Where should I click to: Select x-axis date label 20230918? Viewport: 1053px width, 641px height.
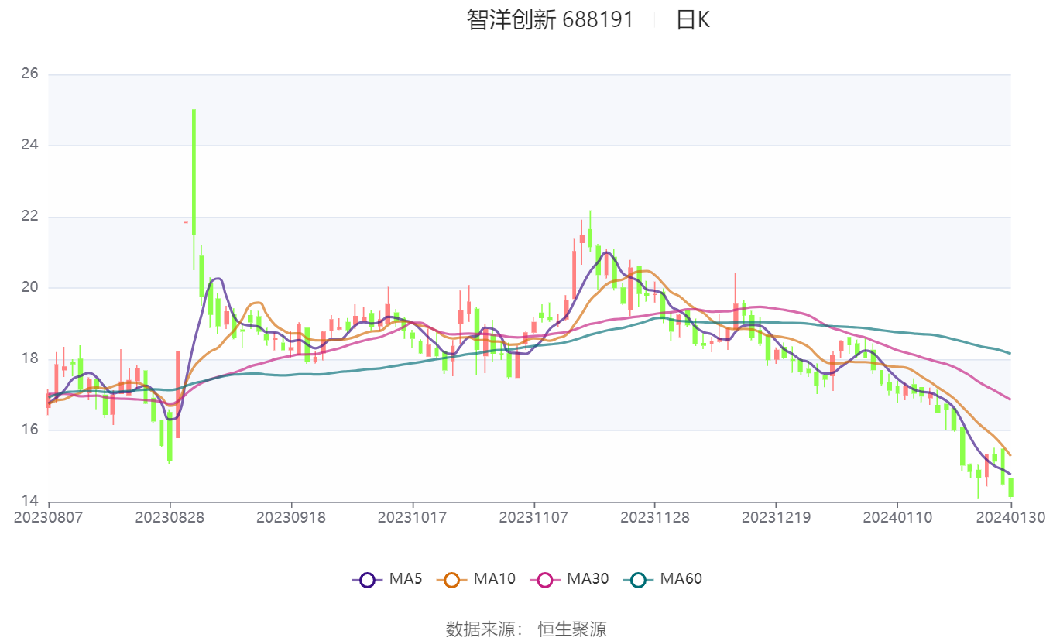(291, 517)
